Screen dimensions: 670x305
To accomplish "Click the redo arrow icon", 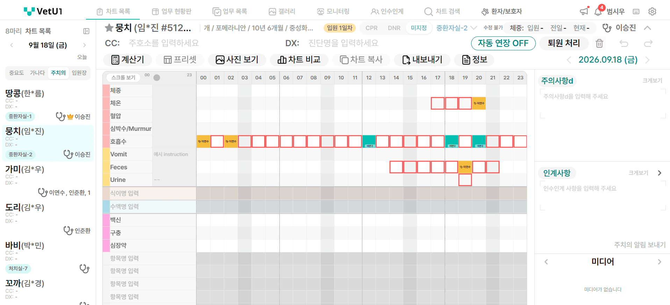I will coord(648,43).
